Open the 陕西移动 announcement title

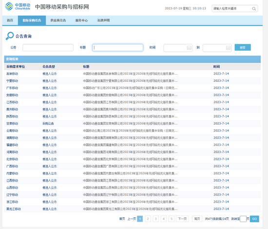(130, 116)
